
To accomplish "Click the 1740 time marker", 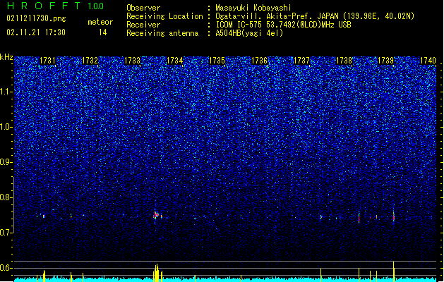I will (428, 60).
